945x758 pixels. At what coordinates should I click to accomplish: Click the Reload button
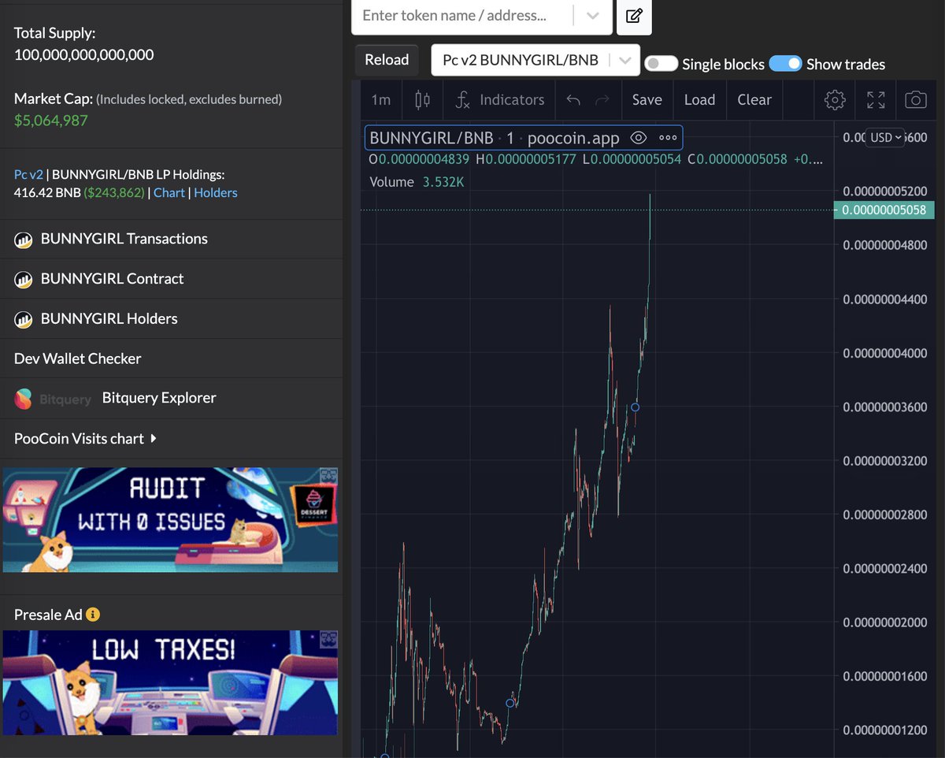point(387,60)
